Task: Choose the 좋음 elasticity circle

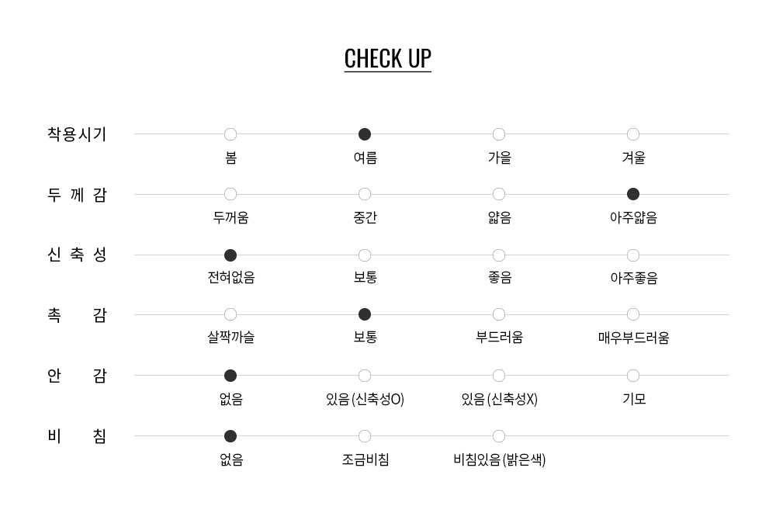Action: click(499, 255)
